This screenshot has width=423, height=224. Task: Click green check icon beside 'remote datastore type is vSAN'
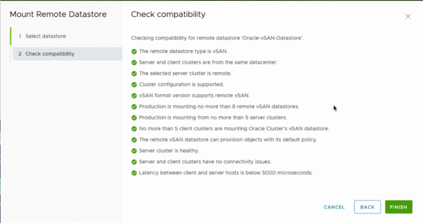tap(134, 52)
